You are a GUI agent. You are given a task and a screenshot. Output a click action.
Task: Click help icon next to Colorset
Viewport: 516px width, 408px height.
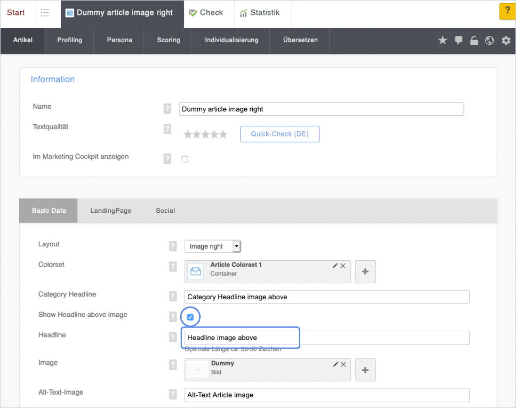pos(173,266)
